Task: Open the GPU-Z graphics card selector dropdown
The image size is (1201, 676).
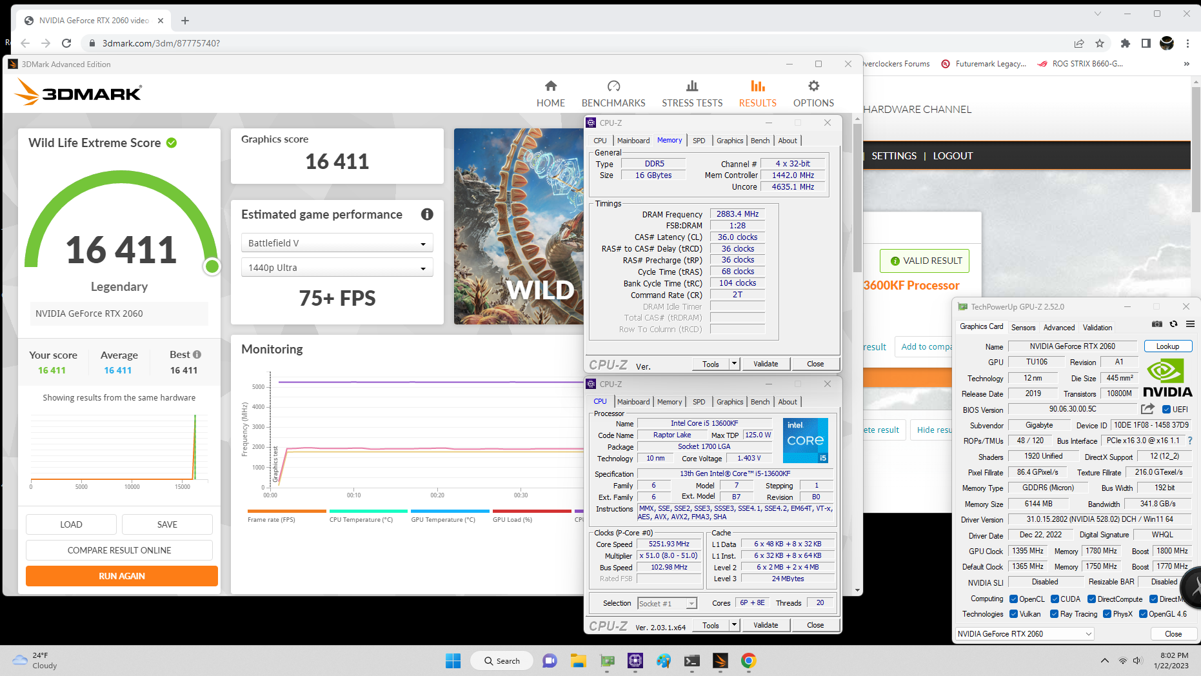Action: 1024,634
